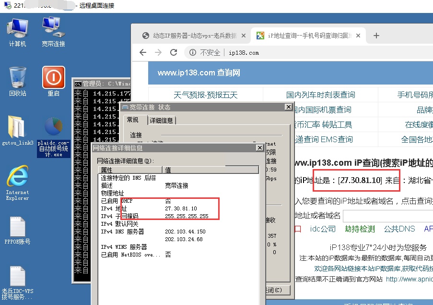Click the 不安全 site info icon
The height and width of the screenshot is (305, 433).
point(192,52)
